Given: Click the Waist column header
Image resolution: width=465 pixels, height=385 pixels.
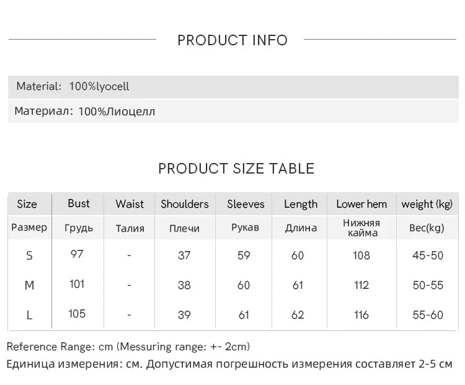Looking at the screenshot, I should tap(130, 204).
